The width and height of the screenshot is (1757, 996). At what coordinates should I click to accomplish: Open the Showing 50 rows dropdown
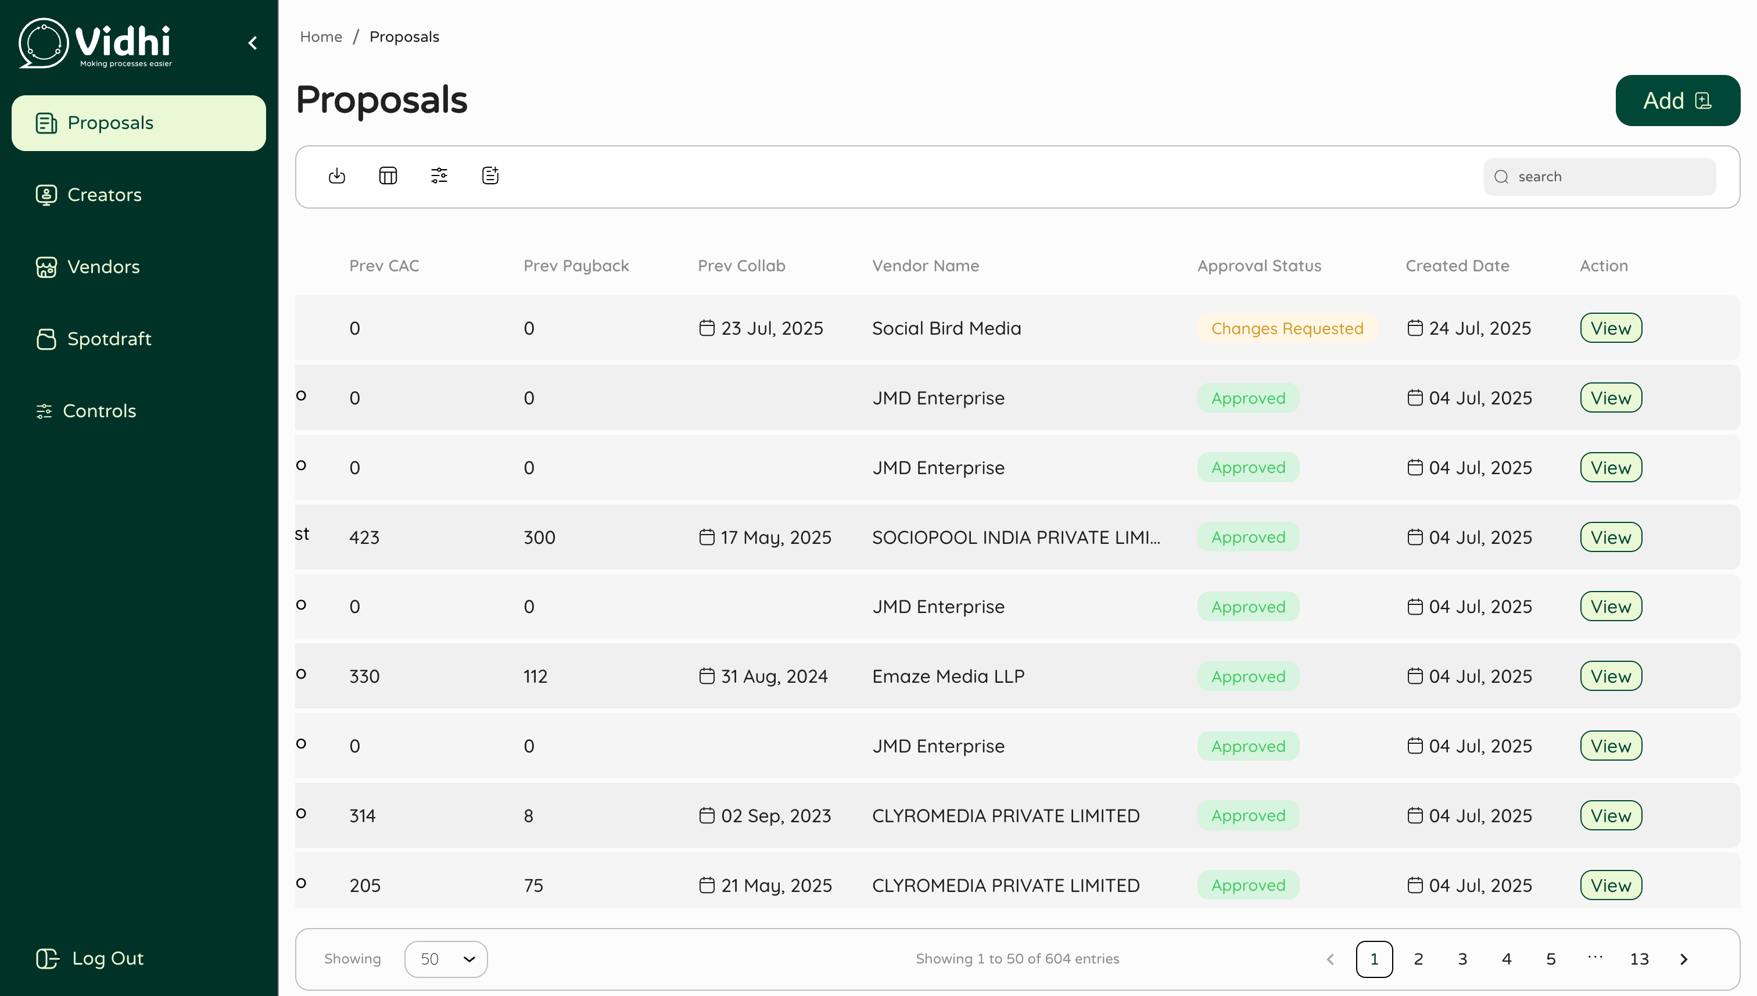tap(446, 959)
